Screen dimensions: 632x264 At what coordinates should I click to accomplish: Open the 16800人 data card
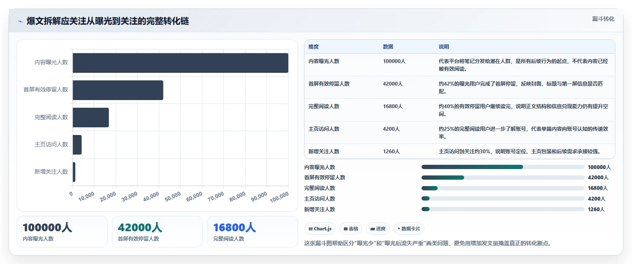(252, 232)
